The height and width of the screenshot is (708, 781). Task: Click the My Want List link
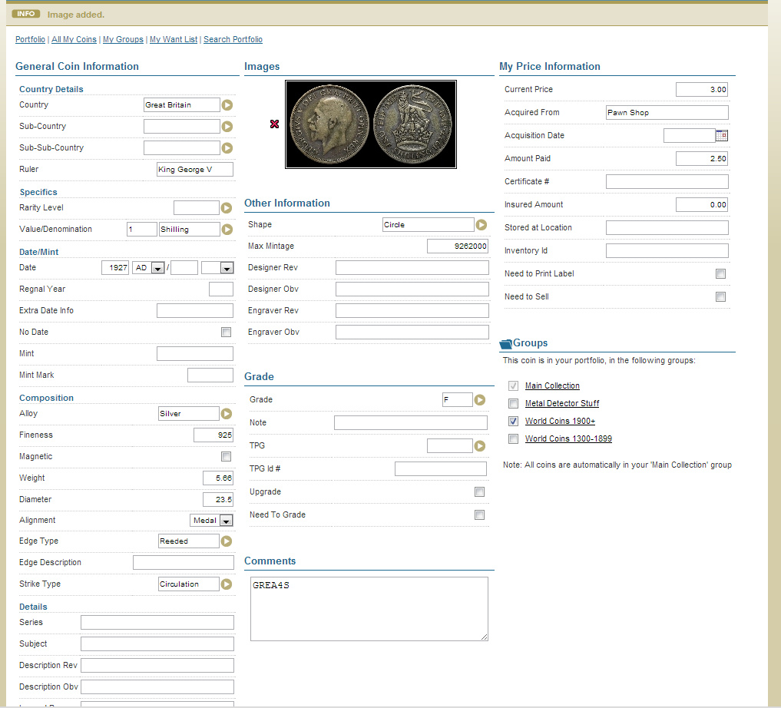tap(173, 39)
